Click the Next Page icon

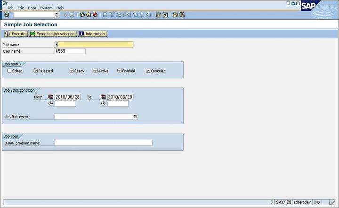click(142, 15)
